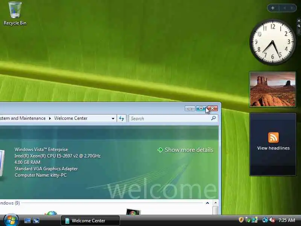The width and height of the screenshot is (301, 226).
Task: Click the muted volume tray icon
Action: pyautogui.click(x=272, y=220)
